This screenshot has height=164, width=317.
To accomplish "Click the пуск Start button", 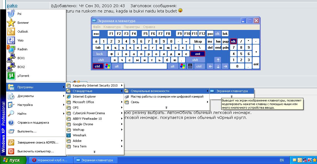I will point(13,160).
